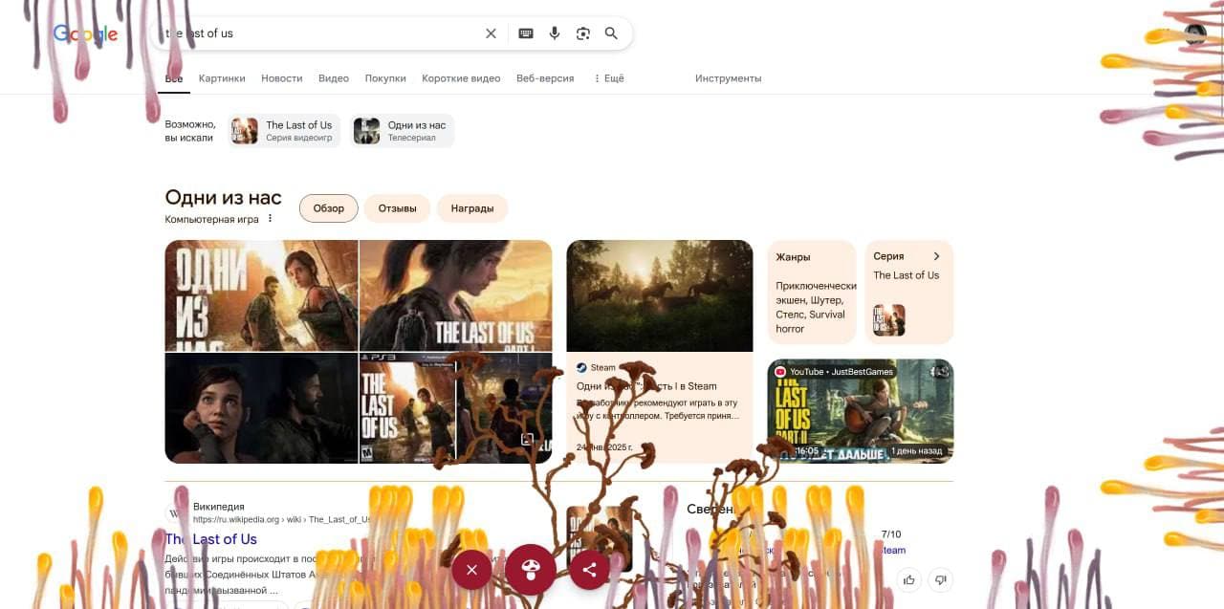Open the account avatar in the corner
This screenshot has height=609, width=1224.
(x=1195, y=34)
